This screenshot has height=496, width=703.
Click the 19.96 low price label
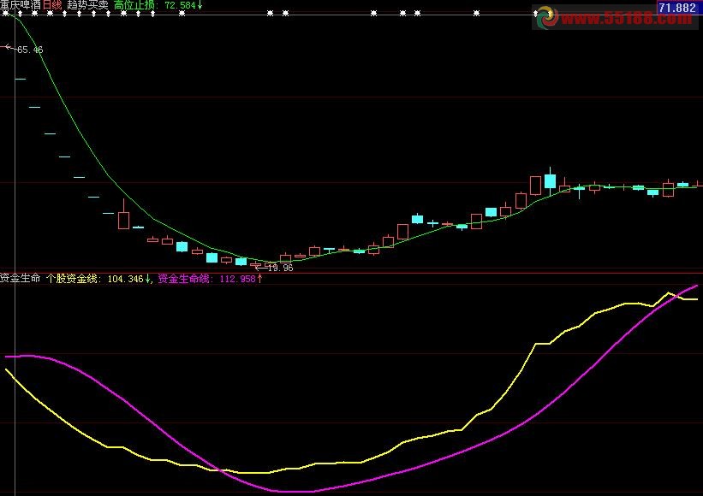pyautogui.click(x=280, y=268)
